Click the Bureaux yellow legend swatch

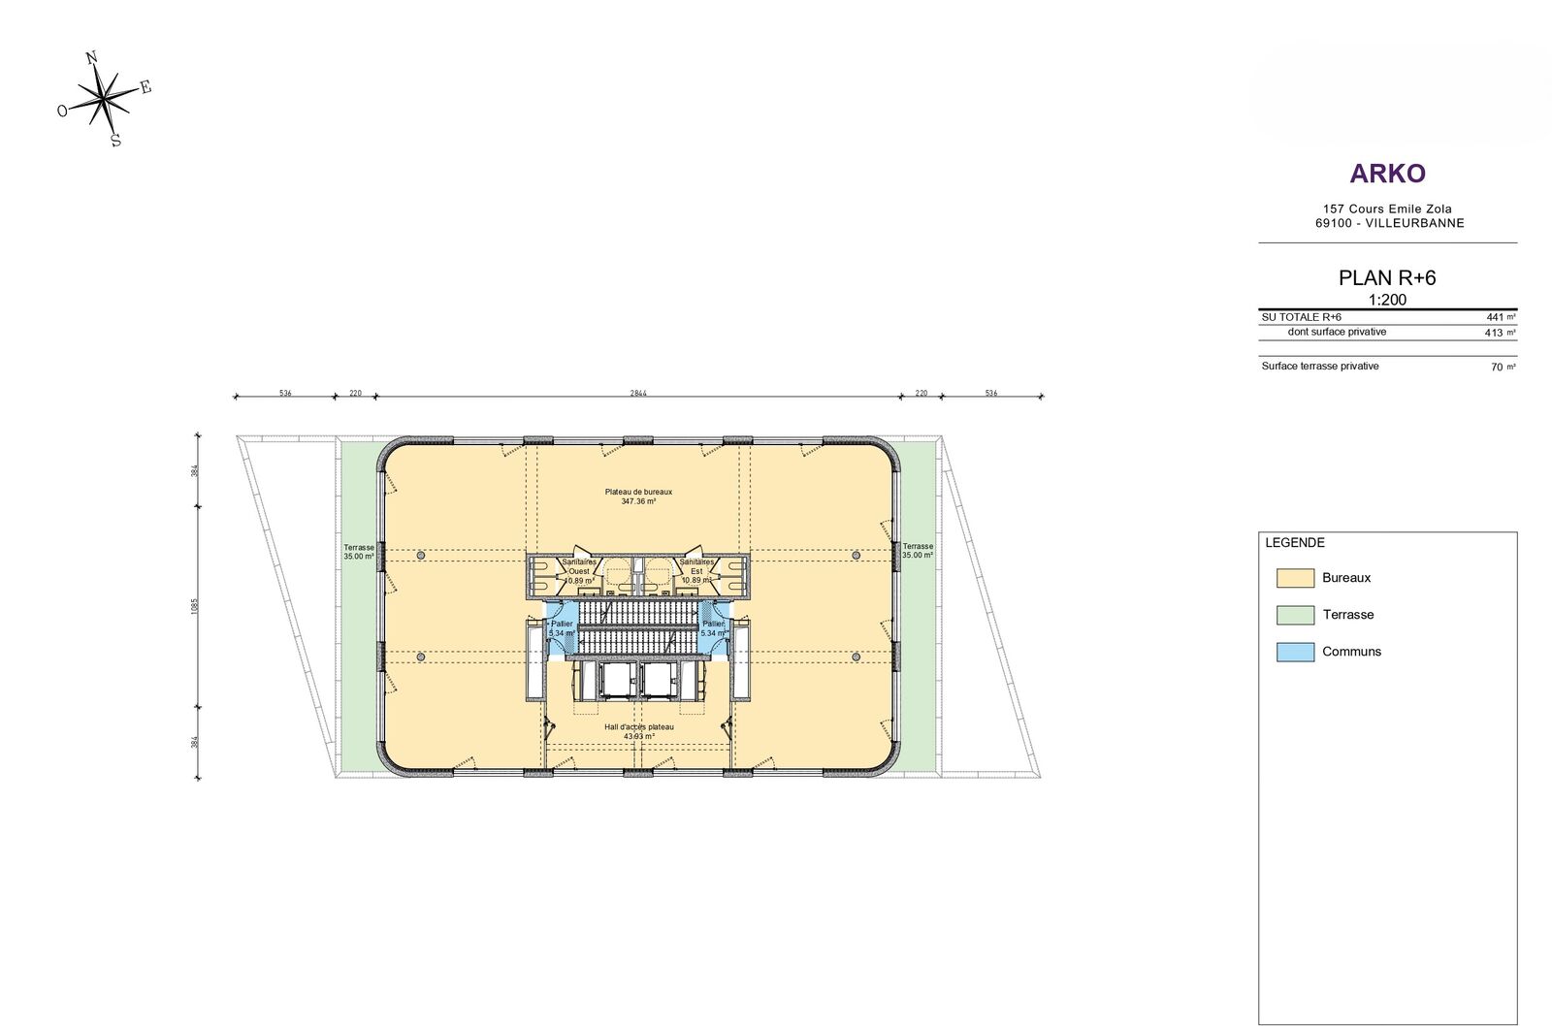[1295, 578]
